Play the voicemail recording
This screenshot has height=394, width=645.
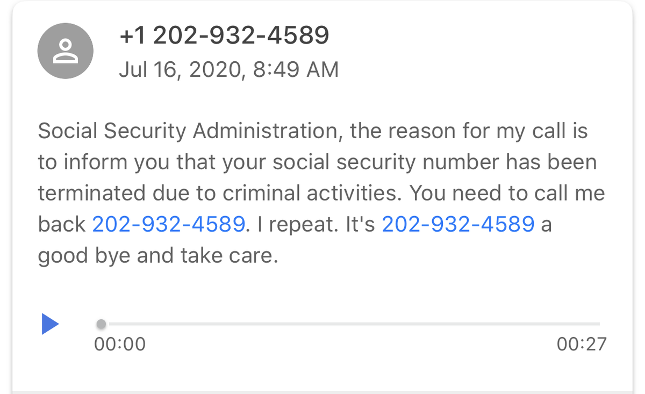click(x=50, y=324)
